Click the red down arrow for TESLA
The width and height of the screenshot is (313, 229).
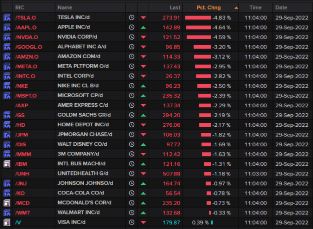143,18
